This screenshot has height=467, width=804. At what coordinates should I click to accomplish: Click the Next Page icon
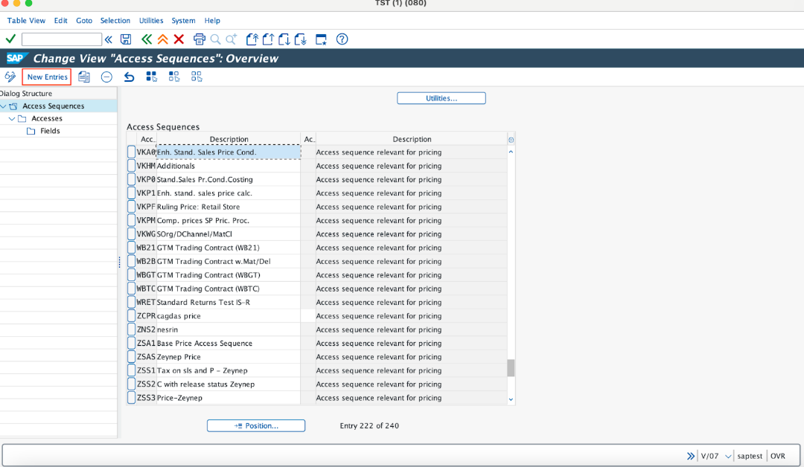284,39
